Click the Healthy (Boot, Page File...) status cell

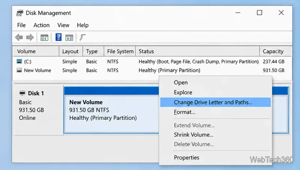coord(199,62)
